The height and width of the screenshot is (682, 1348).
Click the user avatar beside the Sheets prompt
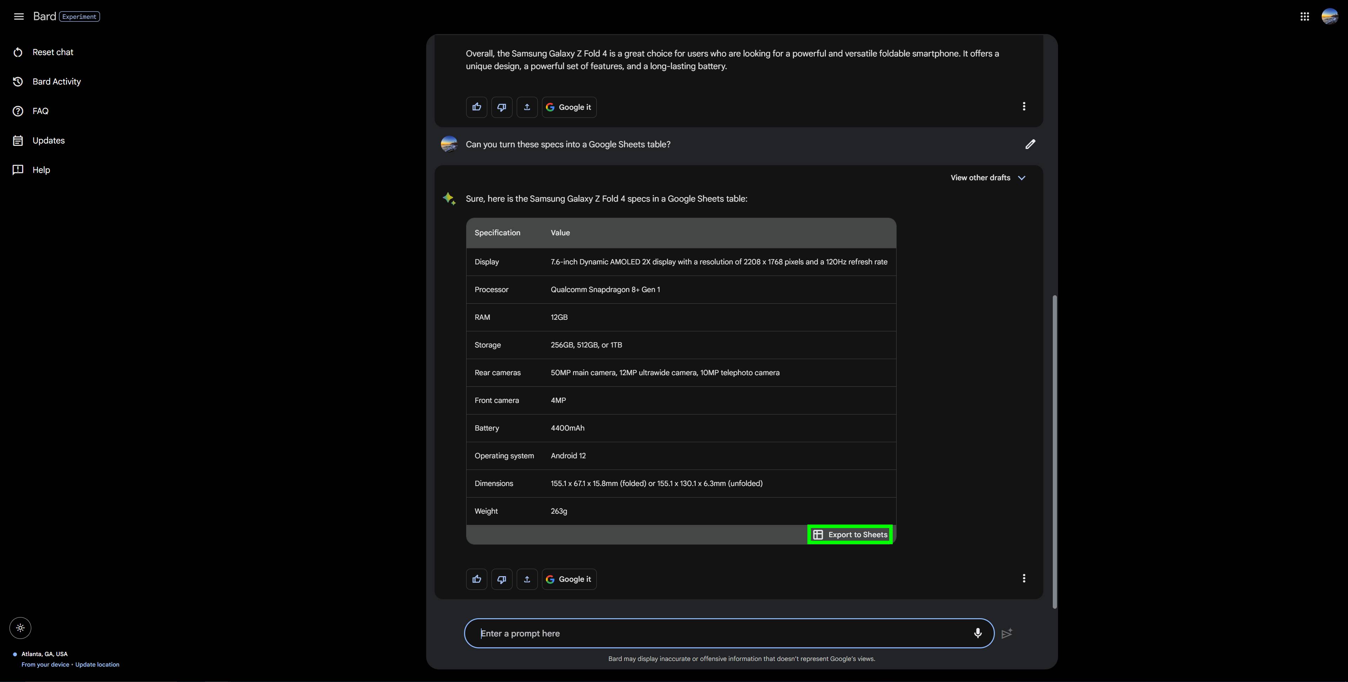449,144
